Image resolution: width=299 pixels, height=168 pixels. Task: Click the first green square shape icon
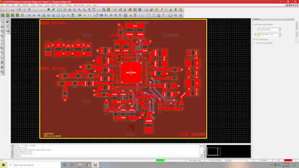tap(3, 15)
